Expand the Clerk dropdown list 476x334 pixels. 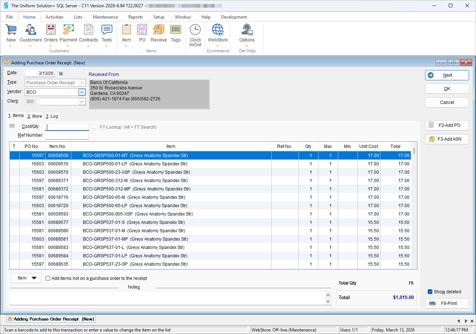click(x=82, y=102)
